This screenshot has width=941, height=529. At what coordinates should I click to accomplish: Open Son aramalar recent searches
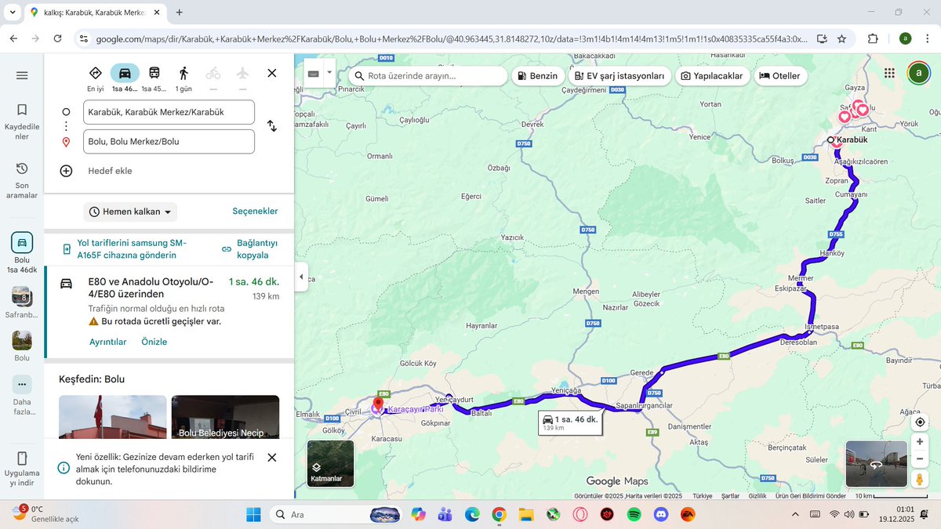(22, 180)
